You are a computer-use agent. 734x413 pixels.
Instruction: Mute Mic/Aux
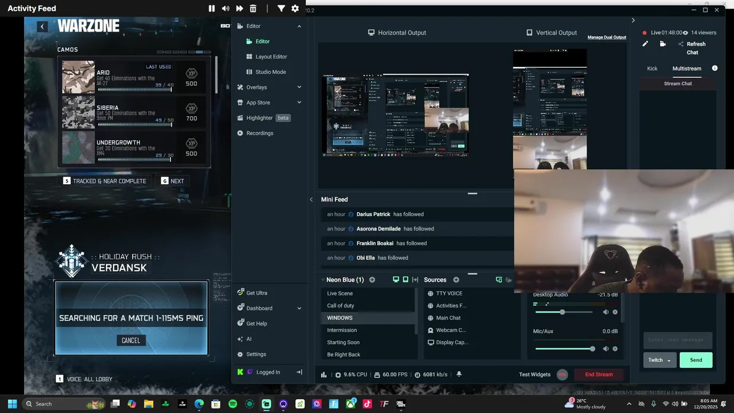[x=606, y=349]
